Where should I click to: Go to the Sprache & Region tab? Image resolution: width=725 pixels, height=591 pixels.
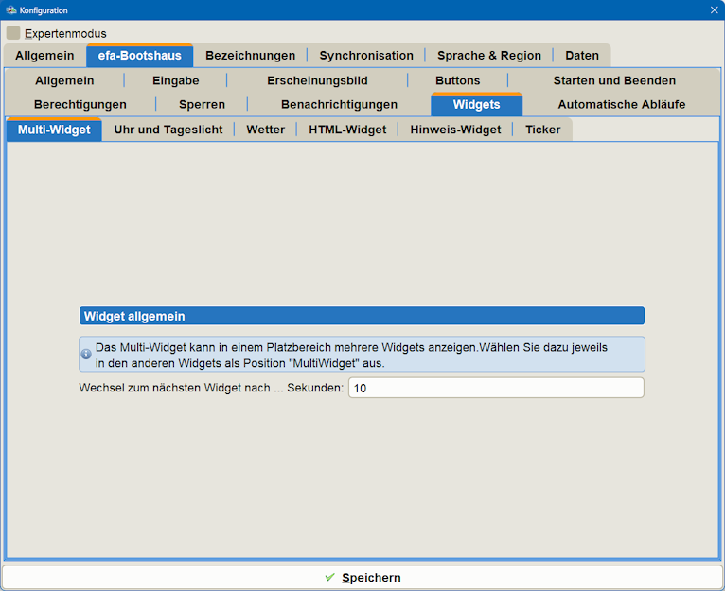[488, 56]
